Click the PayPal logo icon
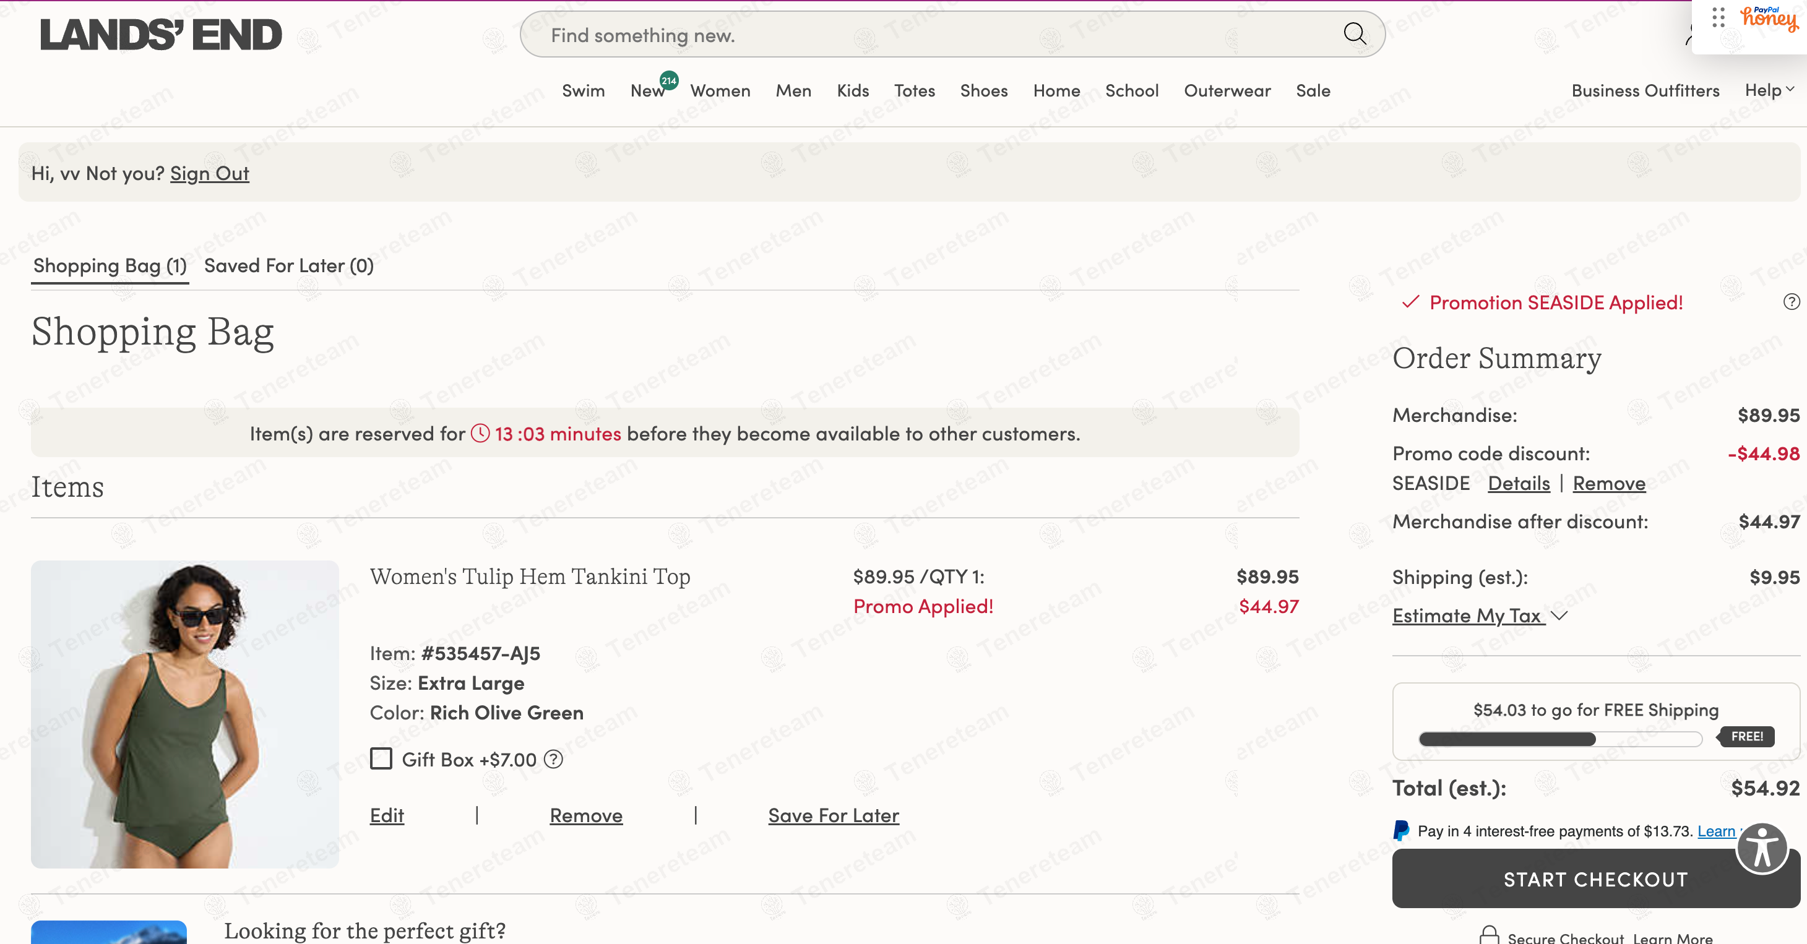 coord(1401,831)
